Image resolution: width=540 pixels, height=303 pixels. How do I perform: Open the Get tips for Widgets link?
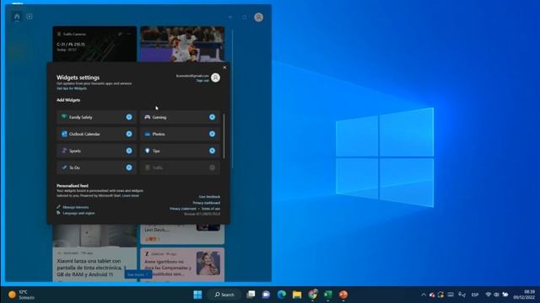[72, 88]
